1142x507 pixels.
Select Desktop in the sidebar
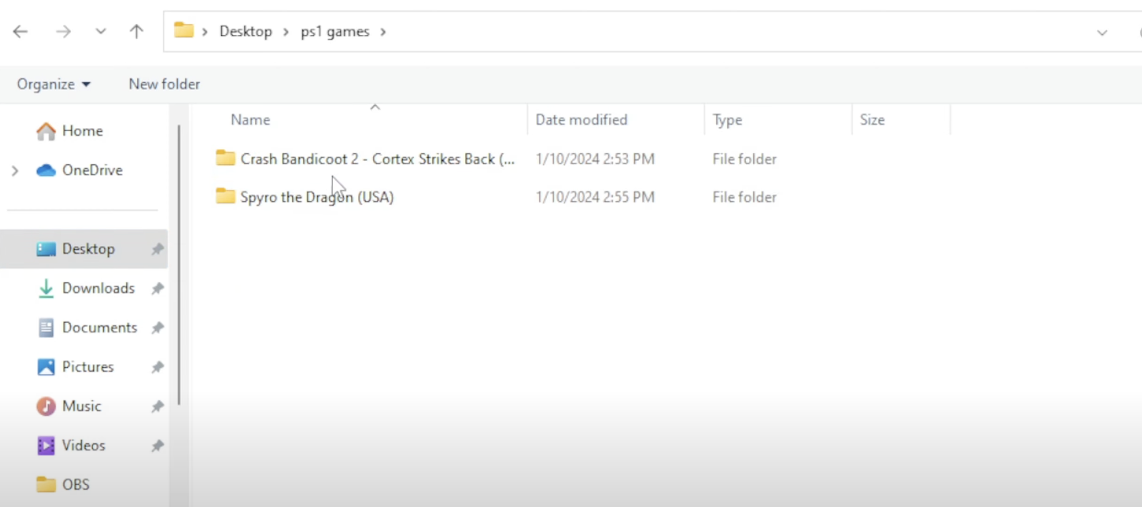[x=84, y=249]
